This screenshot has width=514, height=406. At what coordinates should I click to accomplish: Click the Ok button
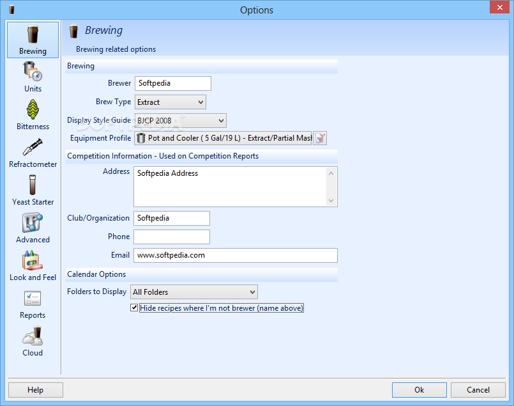click(420, 390)
